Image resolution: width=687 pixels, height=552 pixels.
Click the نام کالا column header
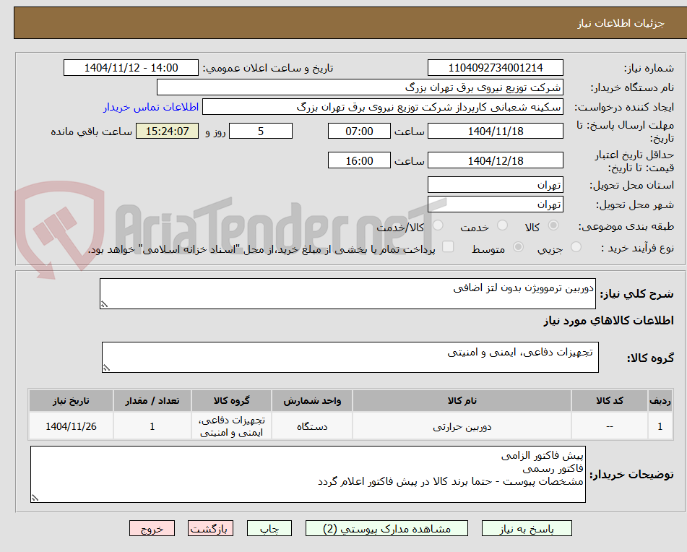(x=462, y=401)
